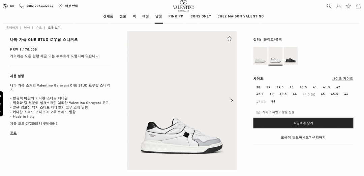The image size is (364, 176).
Task: Click the 쇼핑백에 담기 button
Action: (303, 123)
